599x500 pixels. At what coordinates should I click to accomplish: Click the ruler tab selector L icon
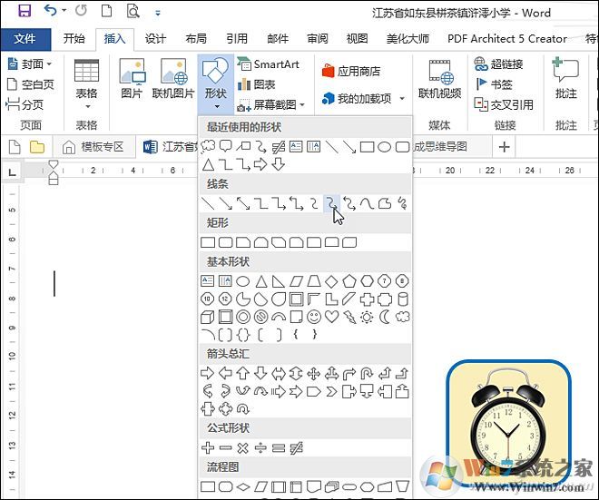pos(12,172)
